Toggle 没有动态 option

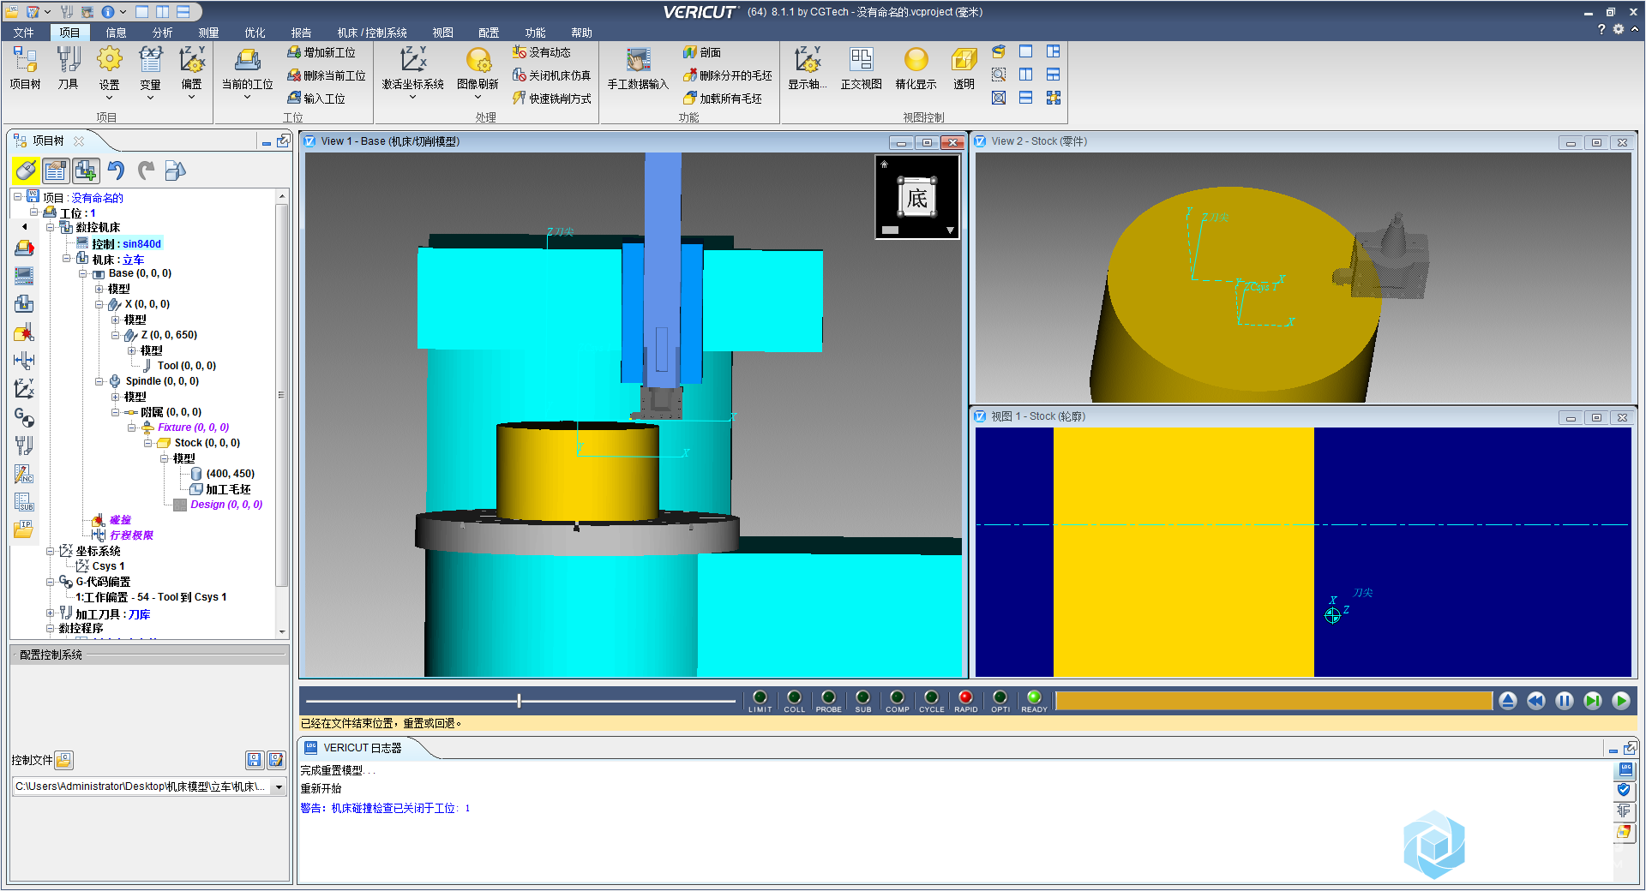[541, 52]
